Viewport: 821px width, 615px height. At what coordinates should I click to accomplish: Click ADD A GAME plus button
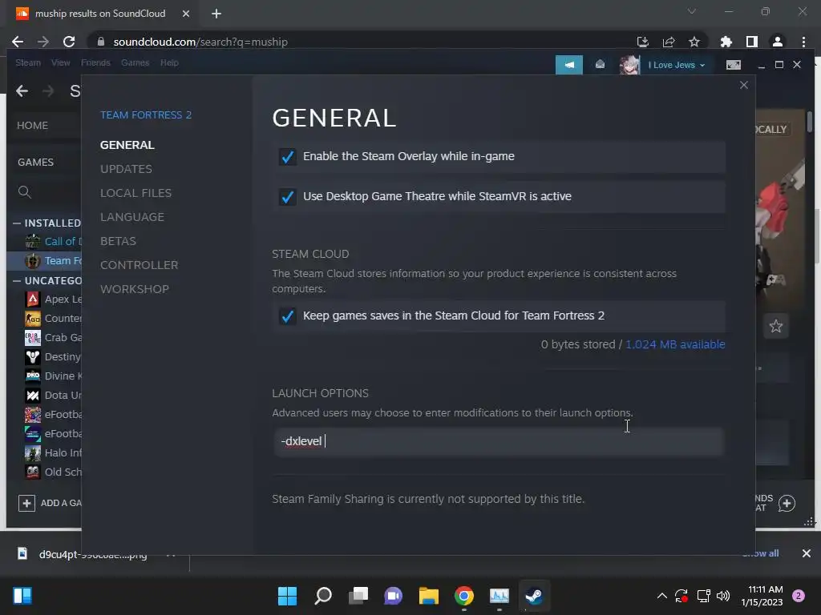(26, 503)
